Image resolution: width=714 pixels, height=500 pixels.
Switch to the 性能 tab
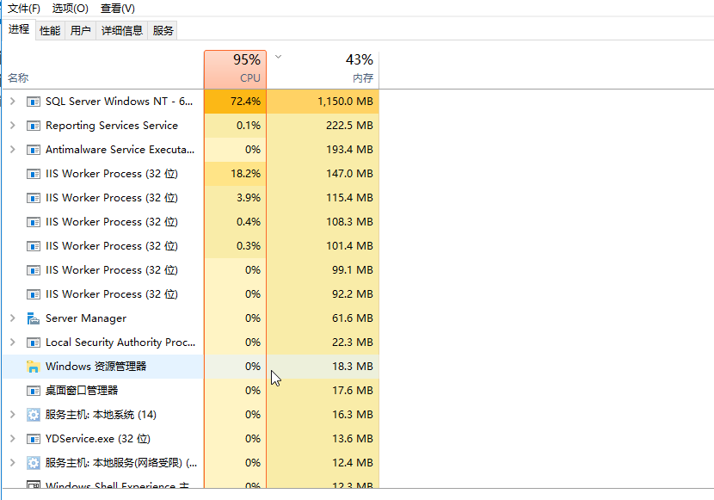tap(50, 30)
